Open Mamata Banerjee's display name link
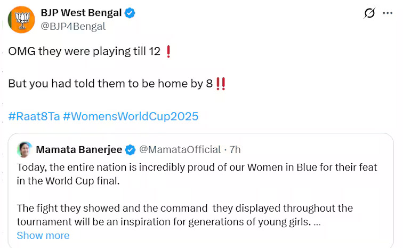The image size is (403, 248). [79, 149]
